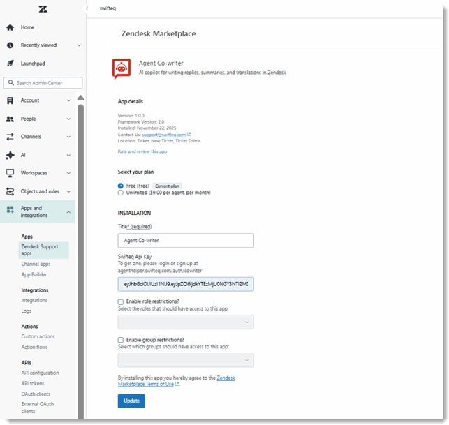The width and height of the screenshot is (449, 425).
Task: Select the Unlimited plan radio button
Action: (x=121, y=193)
